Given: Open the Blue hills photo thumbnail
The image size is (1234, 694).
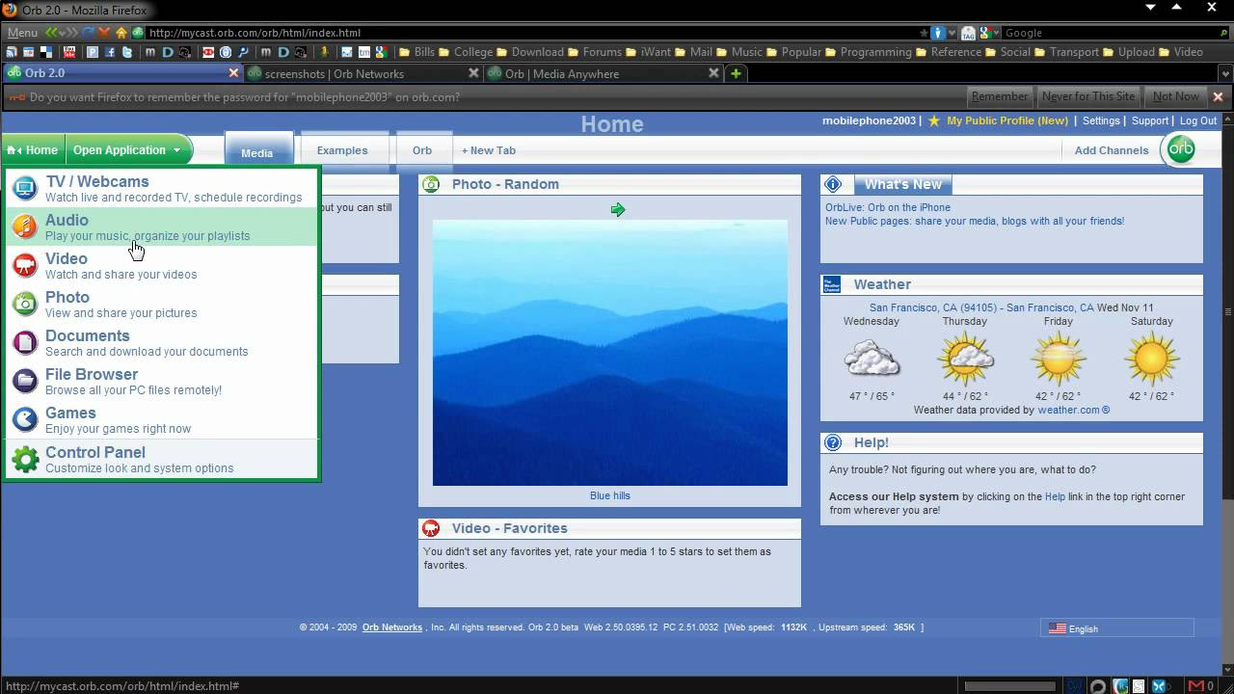Looking at the screenshot, I should pyautogui.click(x=610, y=353).
